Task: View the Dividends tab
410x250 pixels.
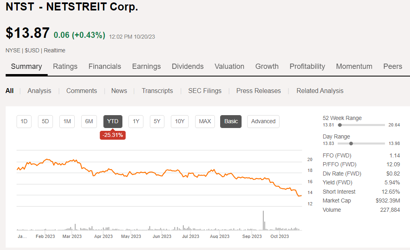Action: pos(187,66)
